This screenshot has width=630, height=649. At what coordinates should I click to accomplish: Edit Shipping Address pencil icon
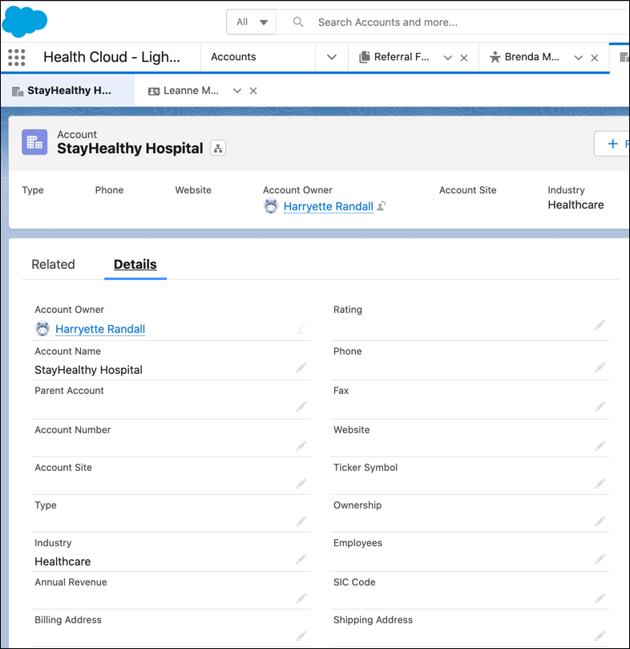[x=600, y=635]
